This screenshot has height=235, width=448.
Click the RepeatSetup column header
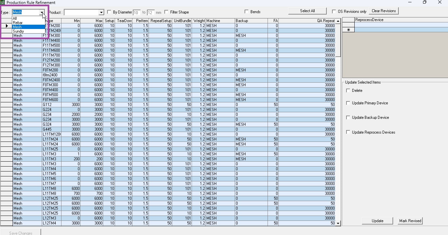[x=161, y=21]
